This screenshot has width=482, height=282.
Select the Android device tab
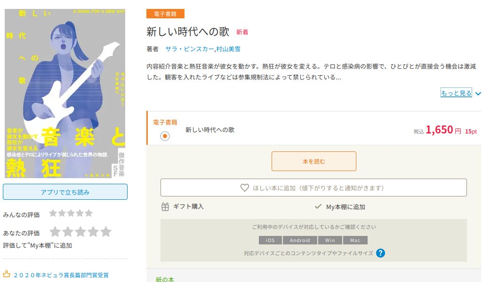[x=300, y=240]
